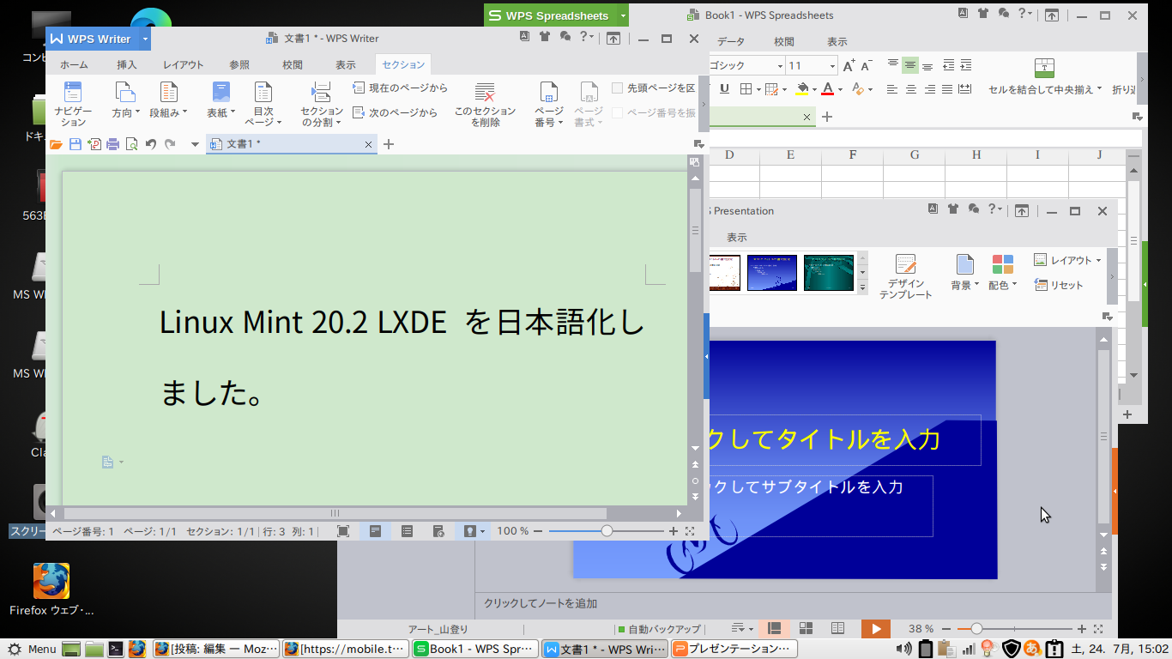Open the 配色 color scheme dropdown in Presentation

tap(1002, 273)
